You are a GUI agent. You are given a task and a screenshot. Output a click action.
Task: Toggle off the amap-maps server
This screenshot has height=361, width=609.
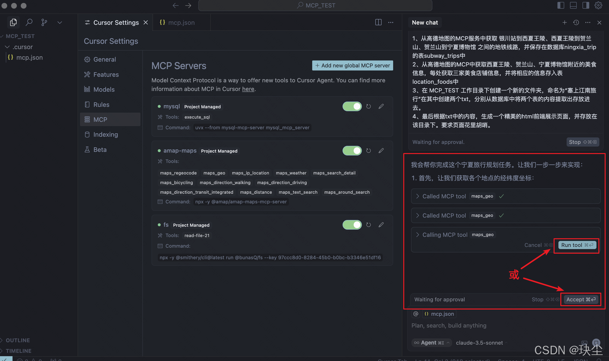pos(352,151)
